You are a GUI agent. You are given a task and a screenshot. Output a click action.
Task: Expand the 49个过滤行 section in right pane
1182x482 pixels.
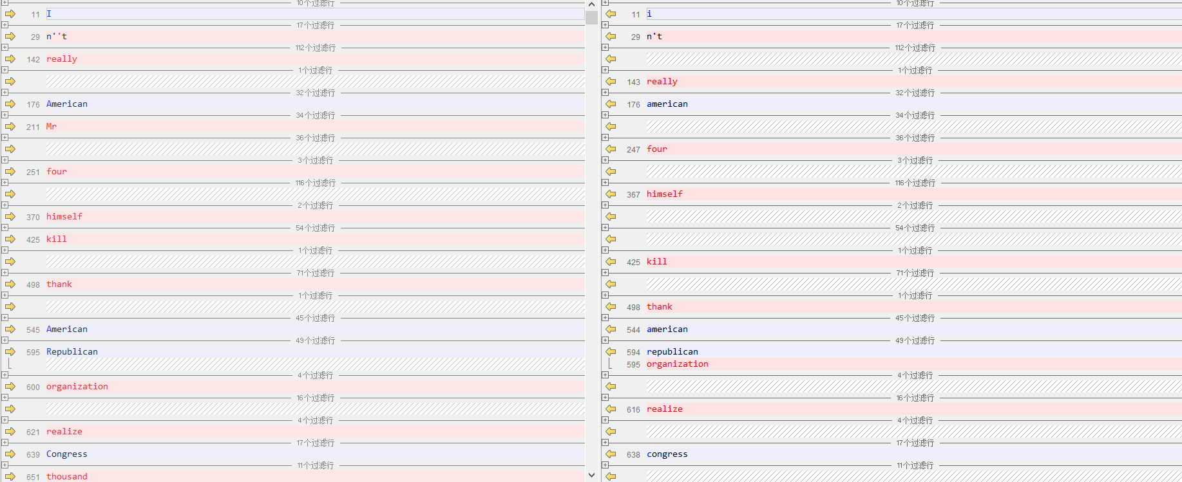pyautogui.click(x=605, y=340)
